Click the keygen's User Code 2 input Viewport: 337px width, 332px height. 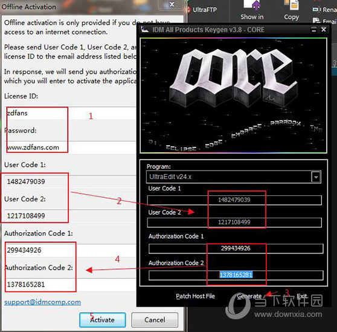click(234, 223)
